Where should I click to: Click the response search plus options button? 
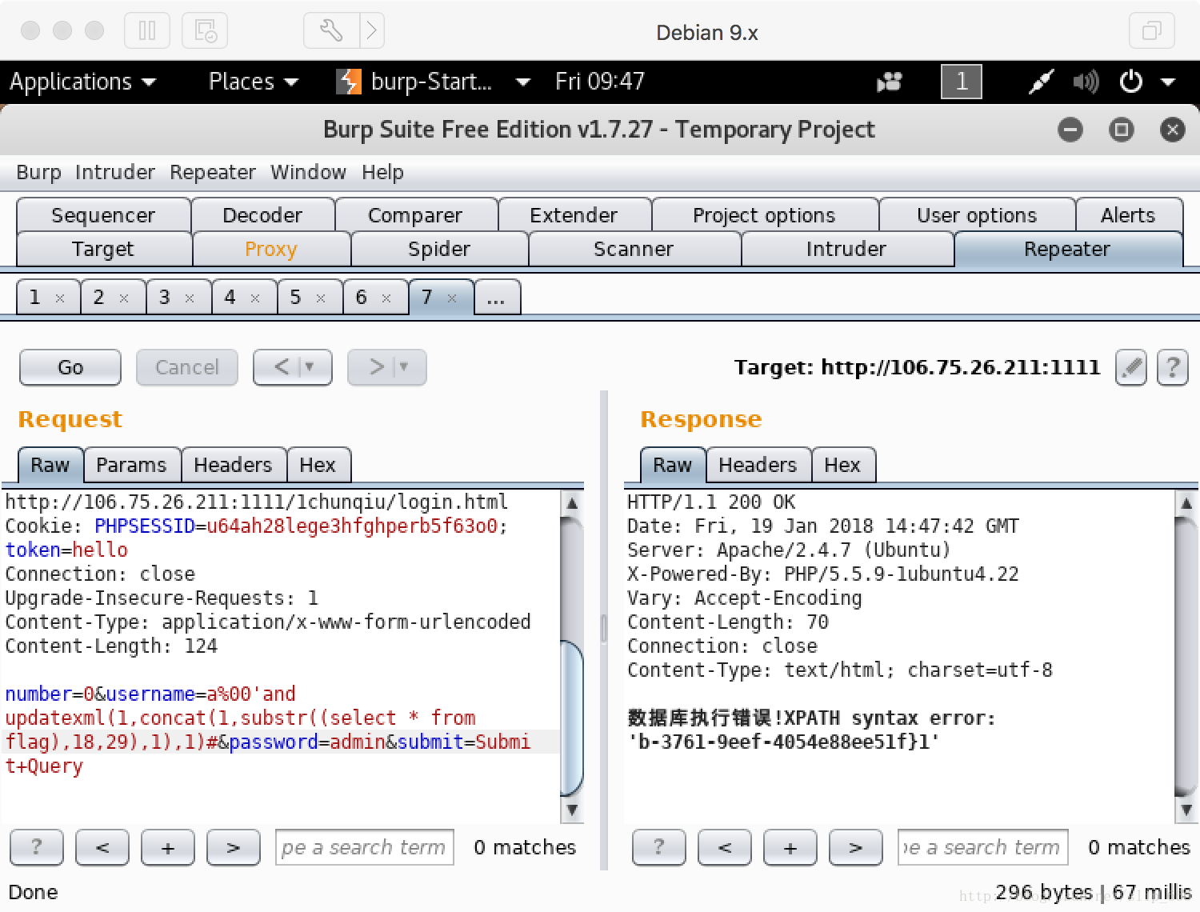(x=790, y=847)
